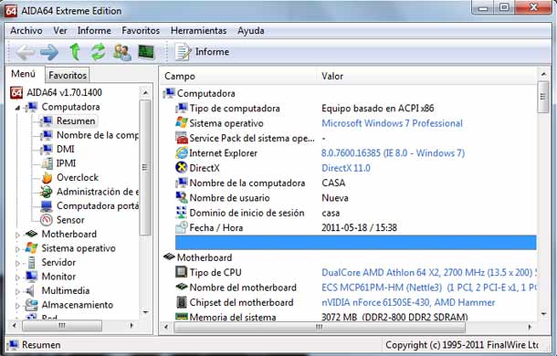This screenshot has height=356, width=557.
Task: Switch to the Menú tab
Action: [24, 74]
